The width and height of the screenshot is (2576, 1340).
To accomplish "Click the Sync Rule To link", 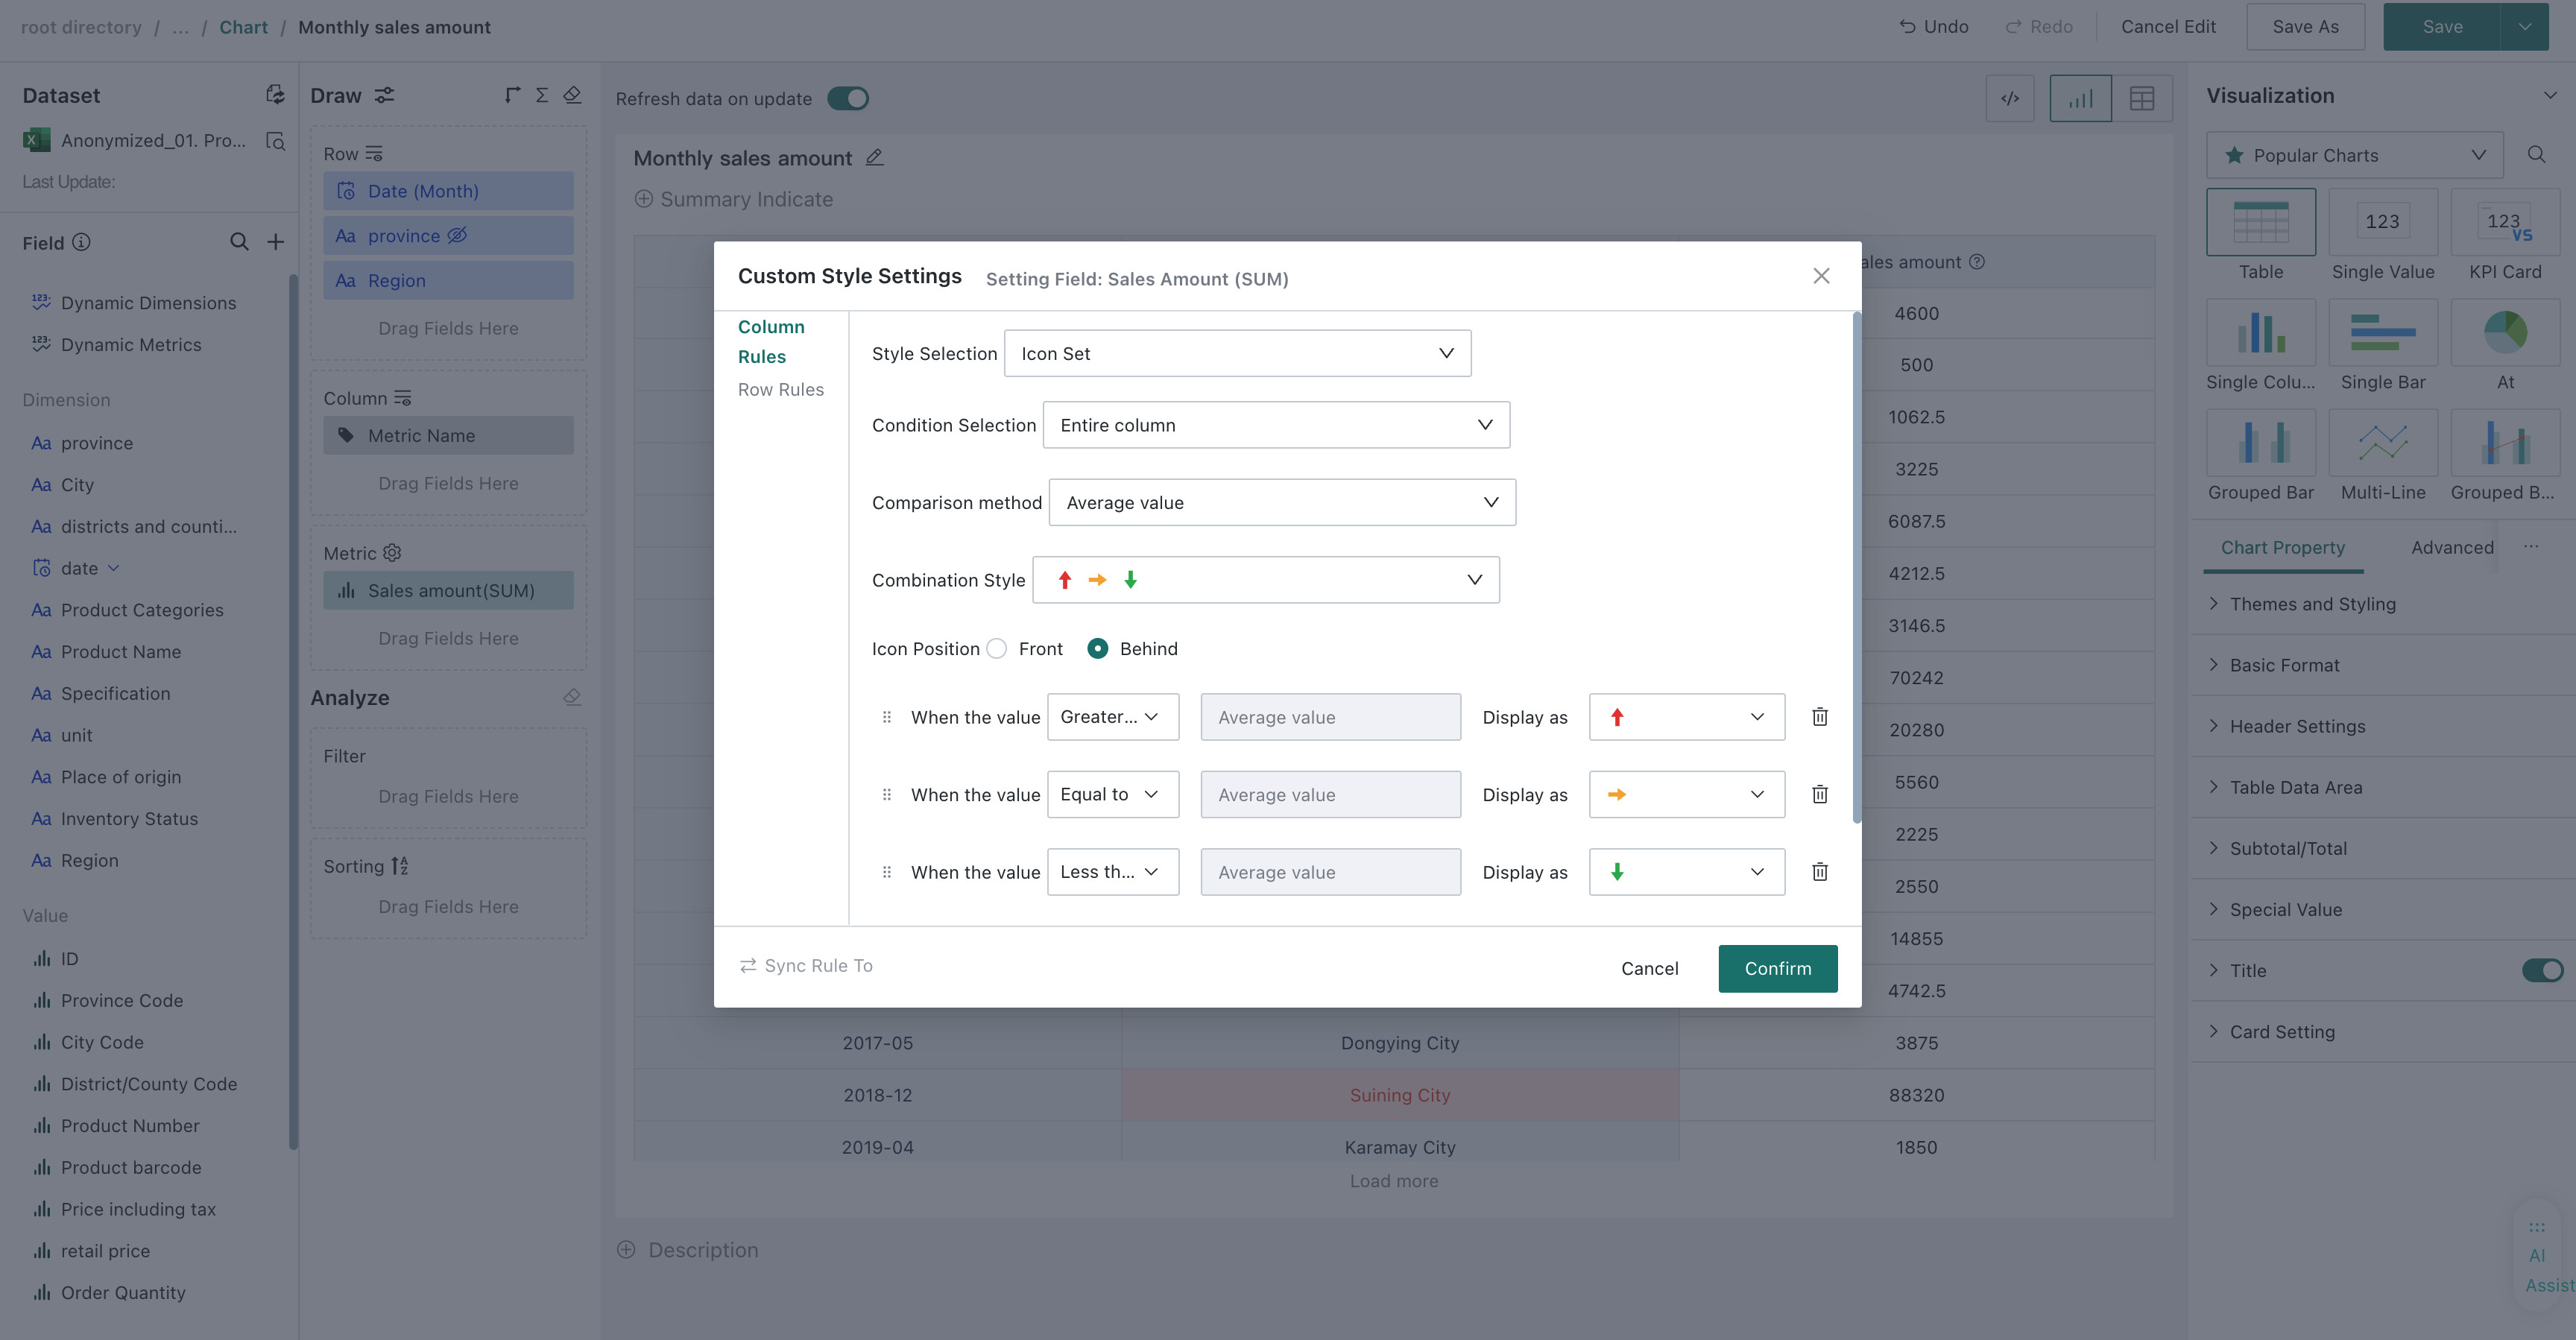I will click(x=806, y=965).
